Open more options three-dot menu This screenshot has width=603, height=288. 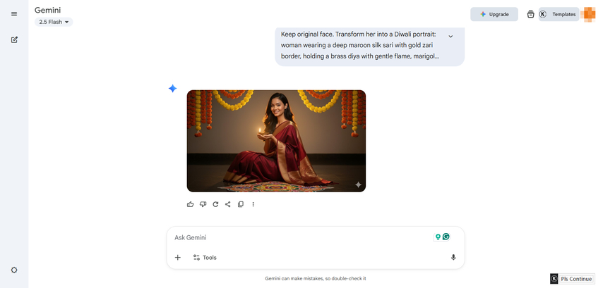point(253,204)
